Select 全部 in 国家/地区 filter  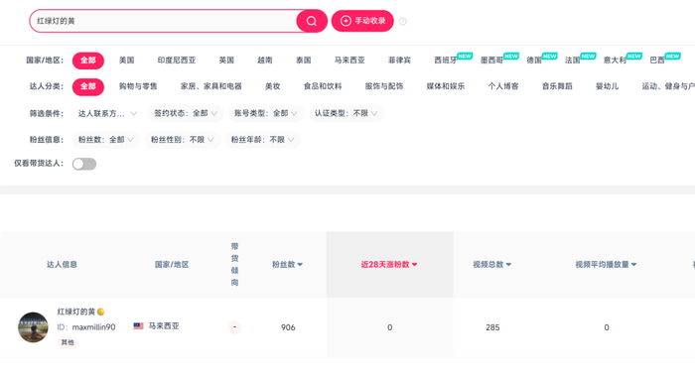(x=88, y=61)
